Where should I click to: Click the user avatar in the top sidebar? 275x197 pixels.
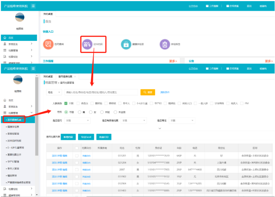pos(20,17)
